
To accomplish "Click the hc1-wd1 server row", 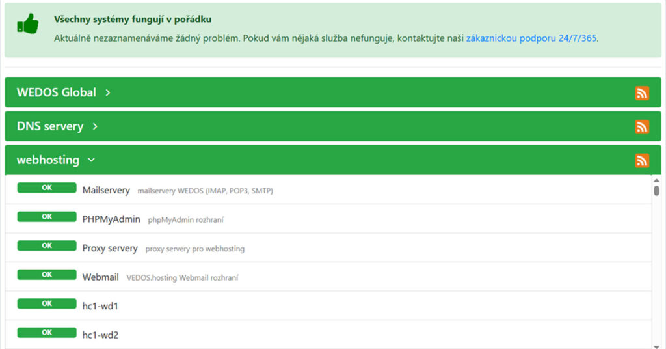I will tap(328, 305).
